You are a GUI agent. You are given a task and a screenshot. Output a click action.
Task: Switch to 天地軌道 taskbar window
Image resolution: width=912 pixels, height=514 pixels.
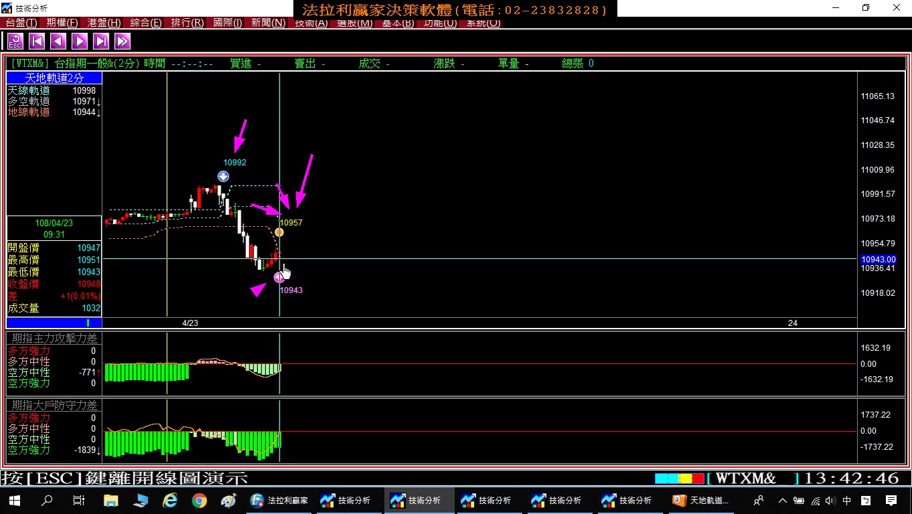click(700, 500)
